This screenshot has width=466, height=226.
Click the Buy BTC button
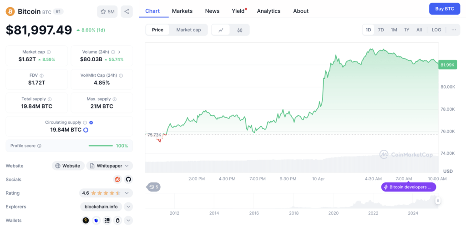pos(445,9)
